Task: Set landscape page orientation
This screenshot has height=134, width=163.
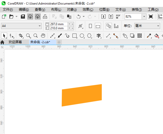Action: (98, 26)
